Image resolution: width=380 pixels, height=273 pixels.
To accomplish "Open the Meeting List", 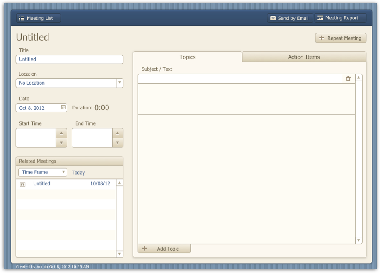I will [38, 18].
